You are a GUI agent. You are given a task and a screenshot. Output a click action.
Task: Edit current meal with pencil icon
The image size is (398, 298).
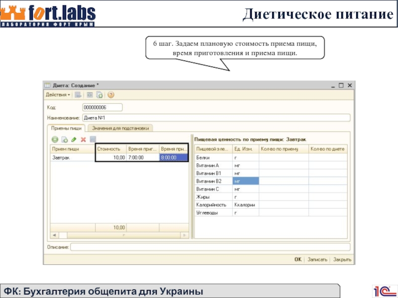coord(74,140)
